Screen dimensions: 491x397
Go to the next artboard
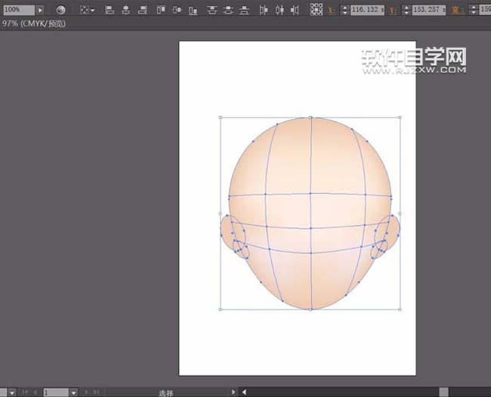click(x=86, y=392)
